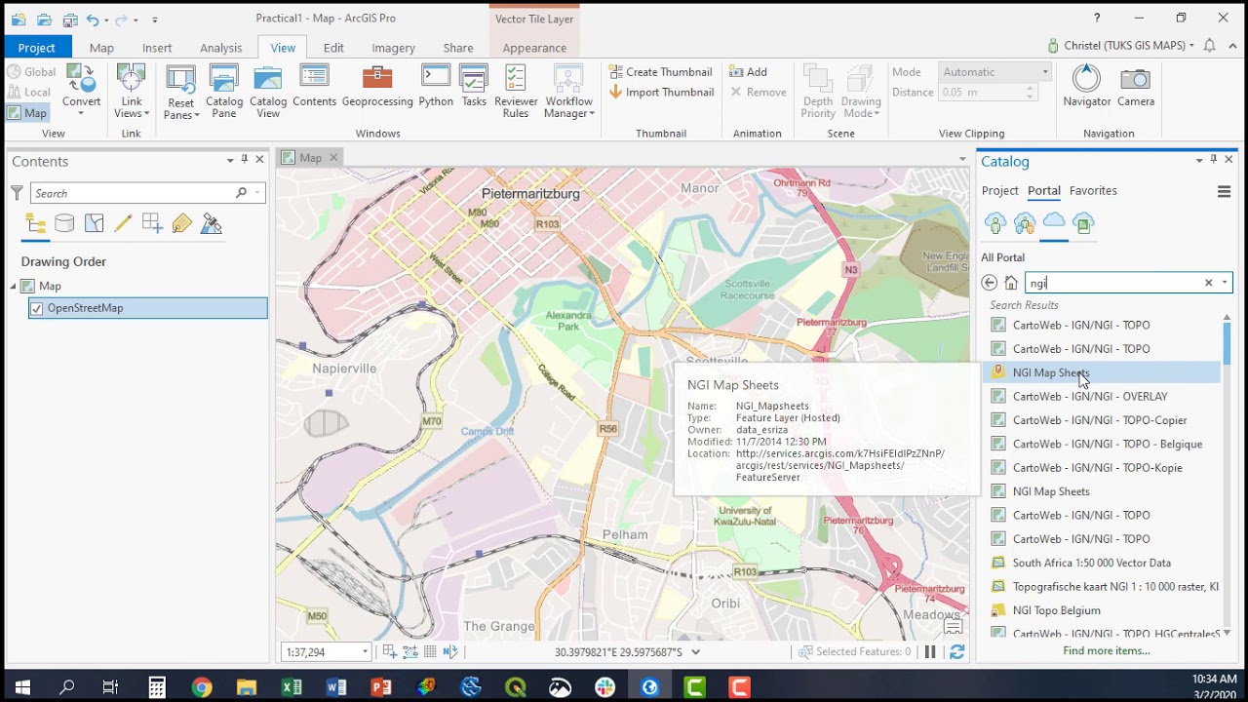Open the Reset Panes dropdown
Viewport: 1248px width, 702px height.
point(181,92)
